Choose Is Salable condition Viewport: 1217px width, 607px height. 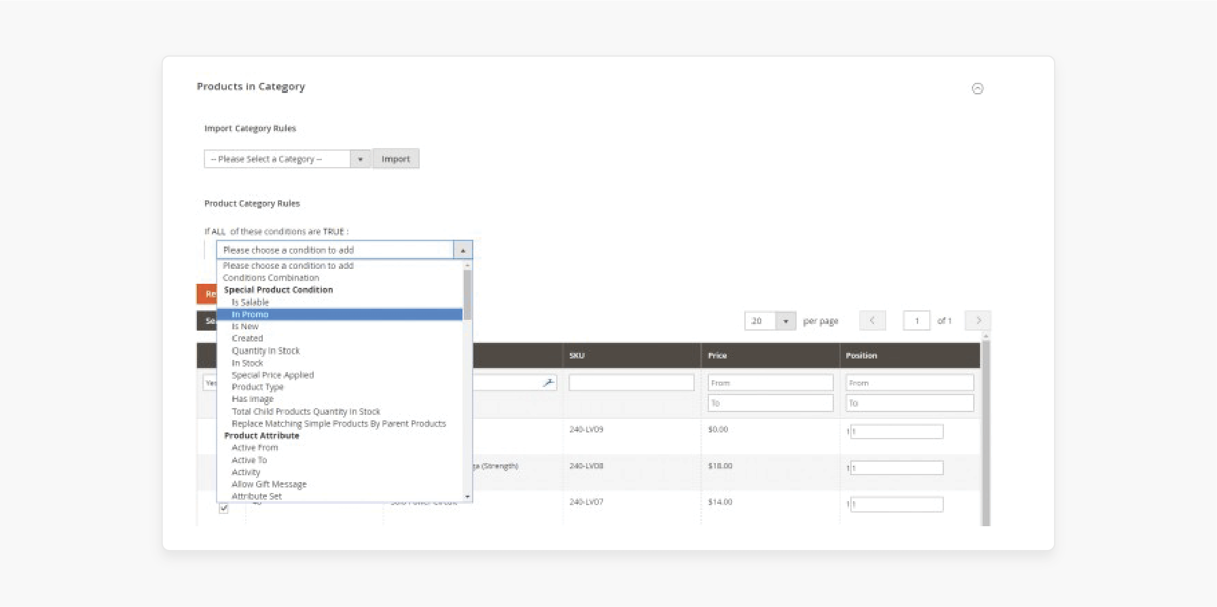point(250,302)
